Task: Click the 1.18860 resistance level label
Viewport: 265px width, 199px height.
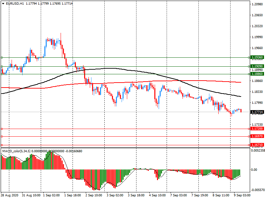Action: [x=257, y=74]
